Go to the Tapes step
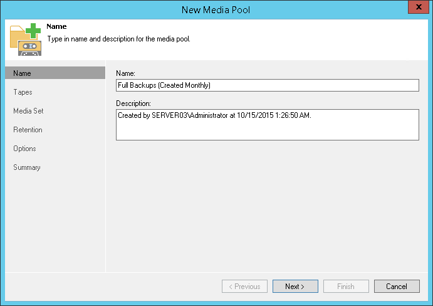The image size is (433, 306). pyautogui.click(x=23, y=92)
